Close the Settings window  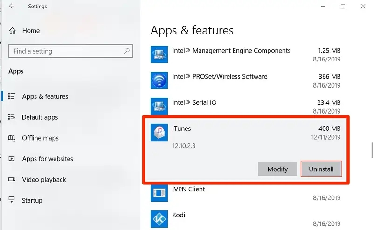click(x=363, y=6)
